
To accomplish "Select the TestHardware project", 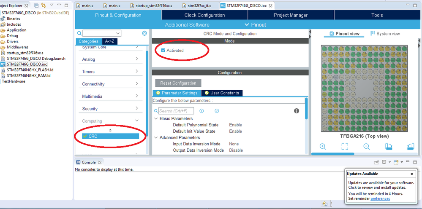I will tap(14, 81).
